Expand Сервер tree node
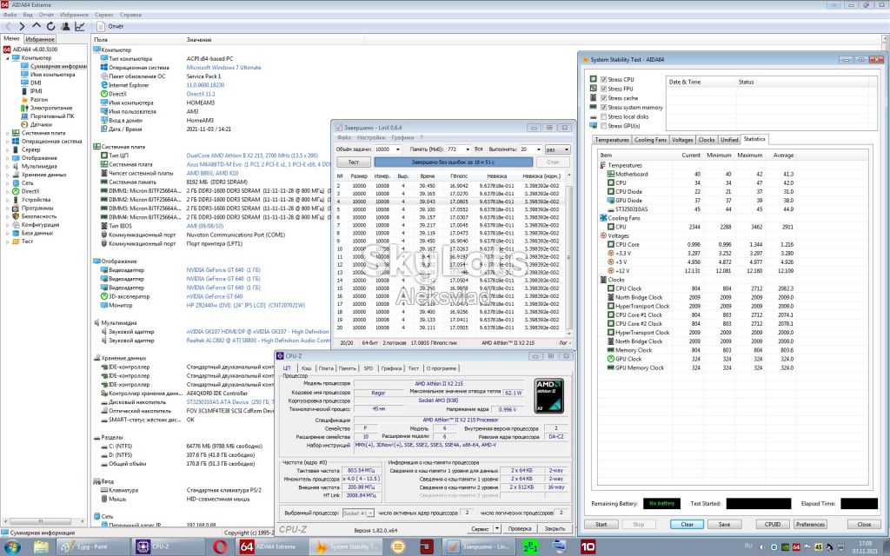Viewport: 890px width, 556px height. click(7, 149)
